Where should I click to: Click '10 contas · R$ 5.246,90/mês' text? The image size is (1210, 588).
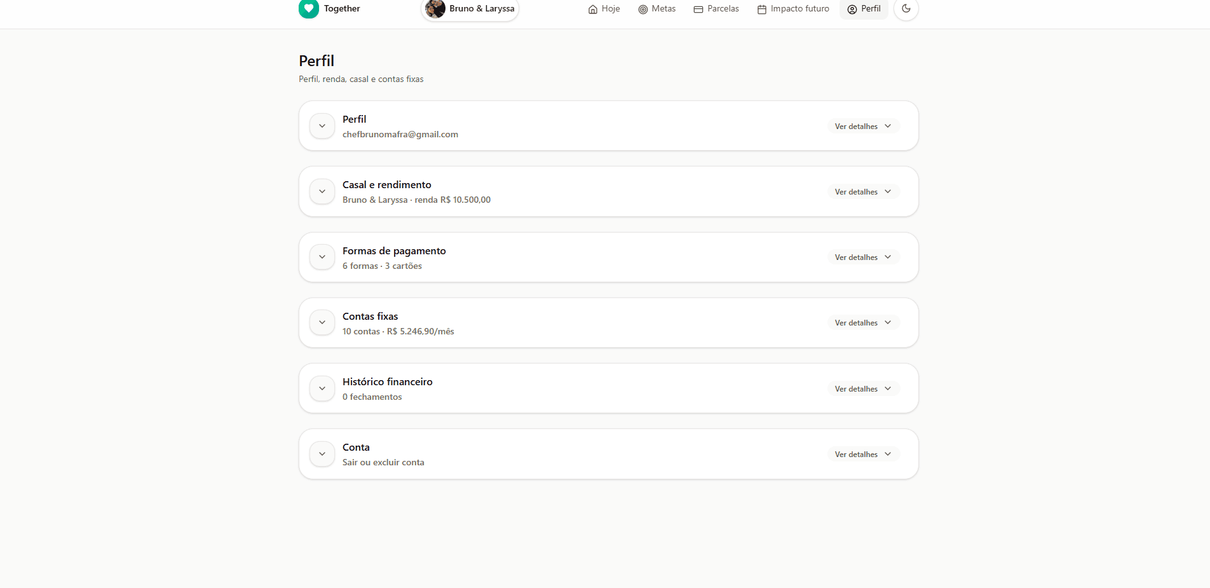[x=398, y=331]
